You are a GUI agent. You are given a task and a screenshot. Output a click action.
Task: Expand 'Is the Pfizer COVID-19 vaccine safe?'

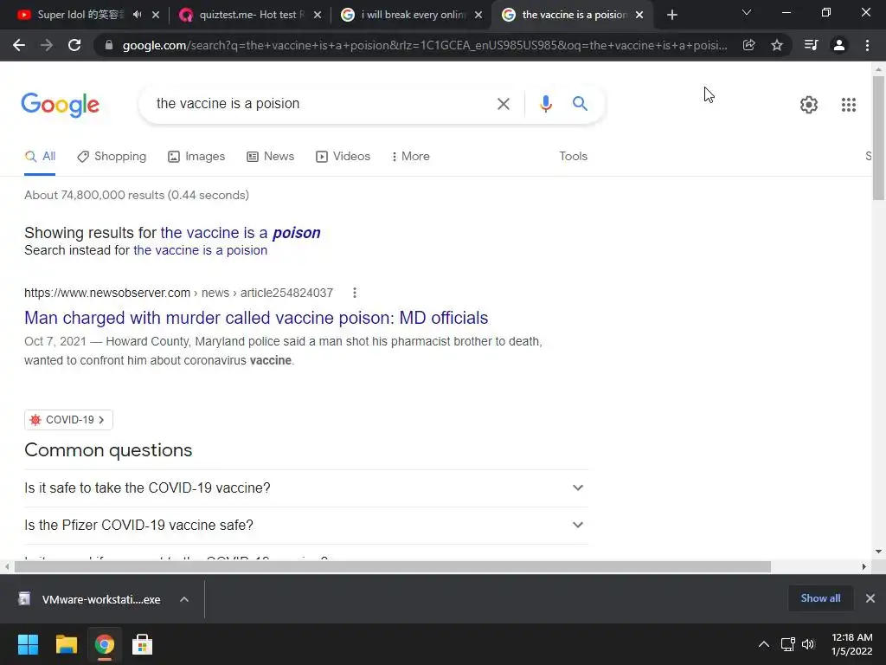[x=306, y=526]
